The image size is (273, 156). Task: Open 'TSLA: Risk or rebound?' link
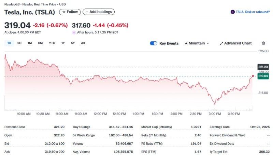252,12
